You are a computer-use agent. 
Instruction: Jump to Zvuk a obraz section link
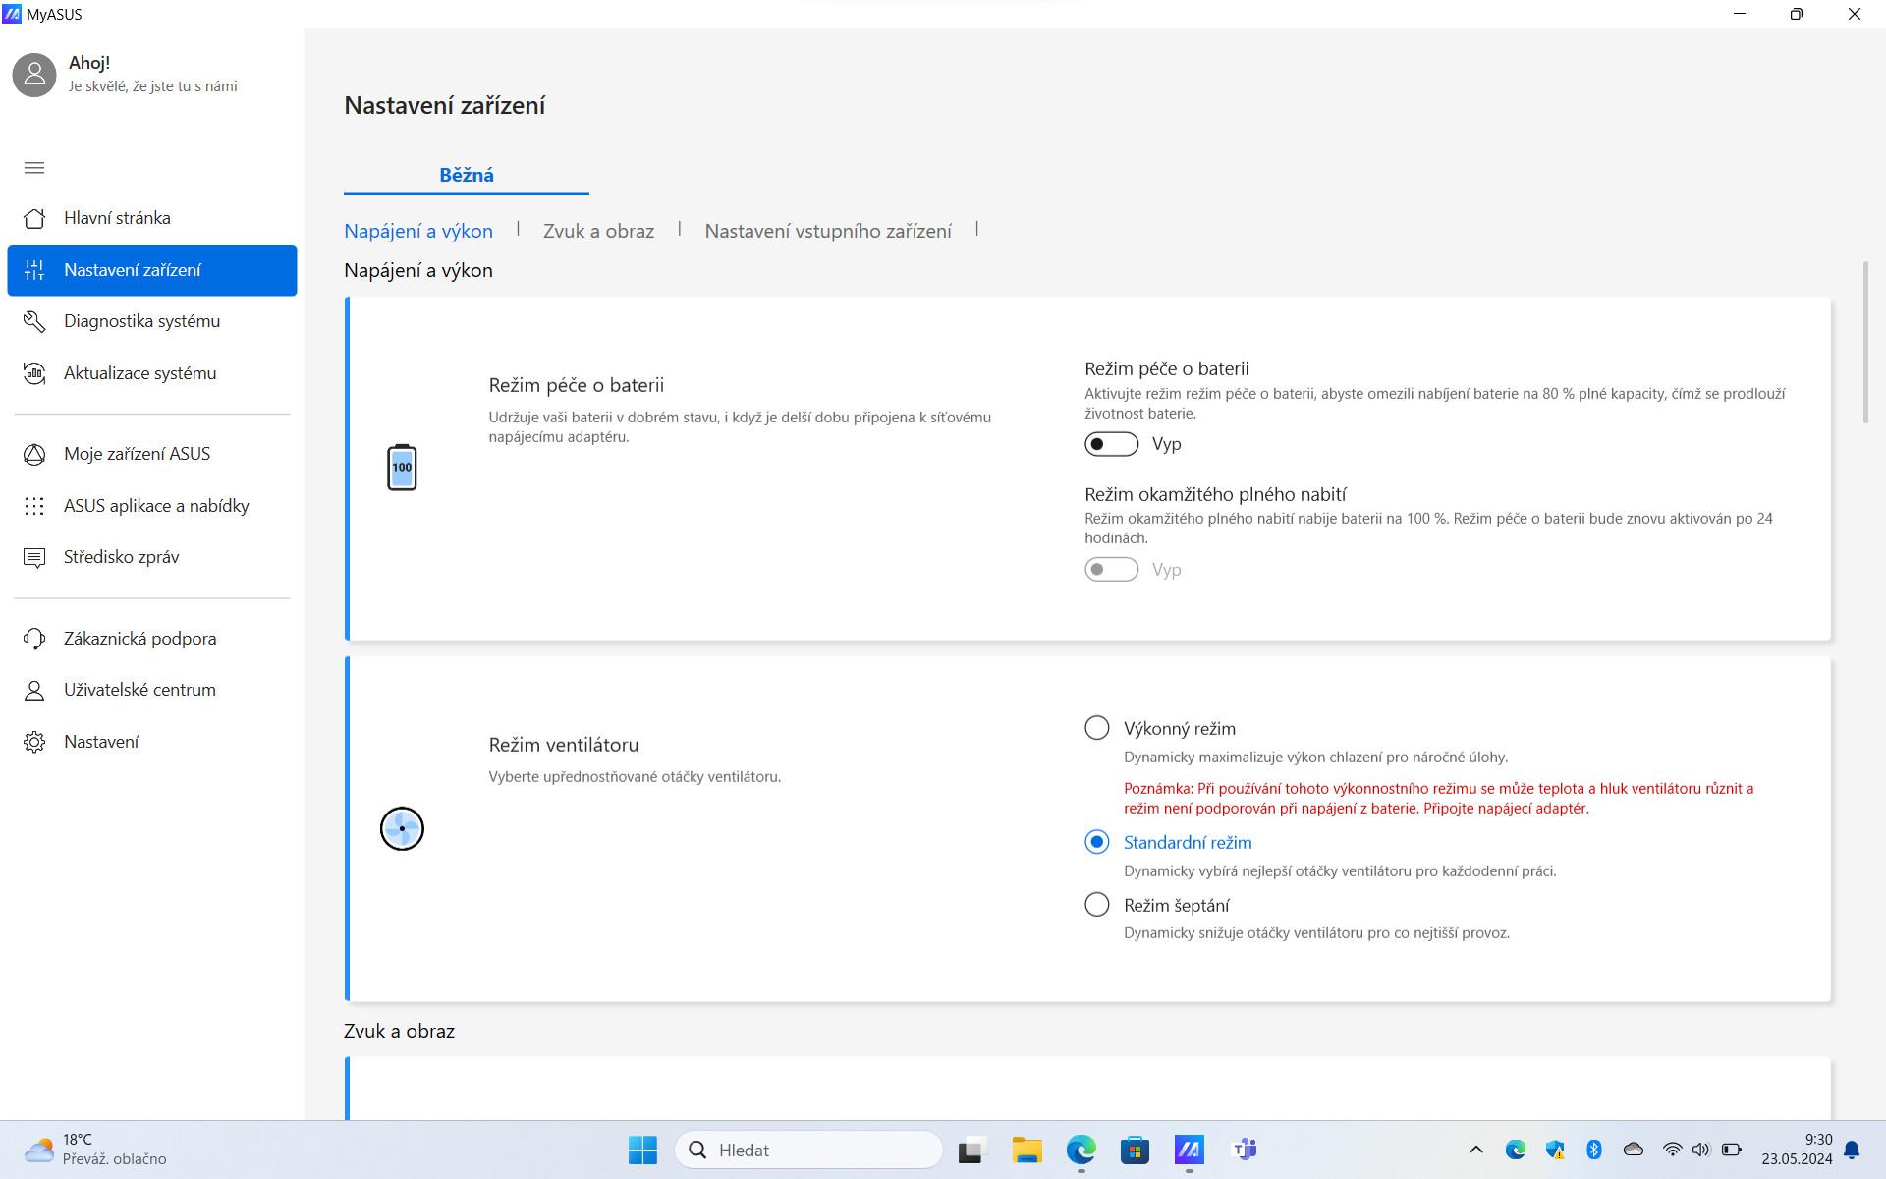(598, 231)
